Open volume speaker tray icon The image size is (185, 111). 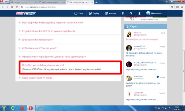166,108
